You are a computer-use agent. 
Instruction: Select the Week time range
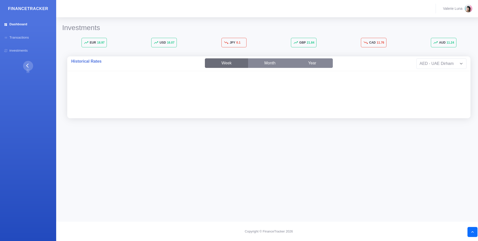[226, 63]
